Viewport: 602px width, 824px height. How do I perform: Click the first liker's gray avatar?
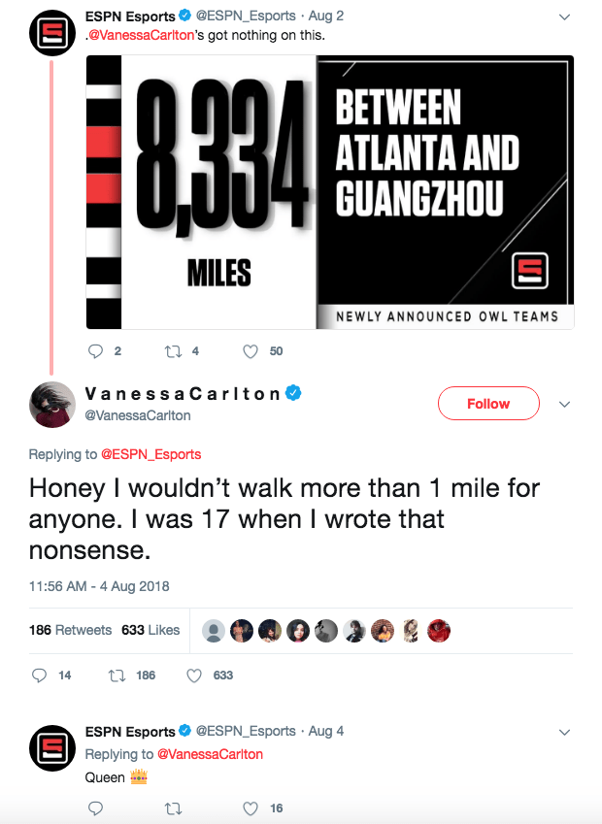click(x=214, y=631)
